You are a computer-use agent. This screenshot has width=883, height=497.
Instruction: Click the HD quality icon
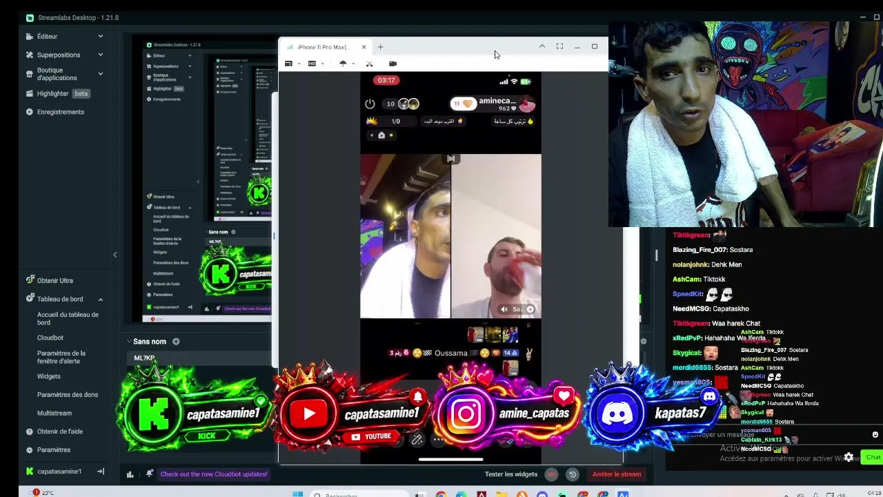(312, 64)
